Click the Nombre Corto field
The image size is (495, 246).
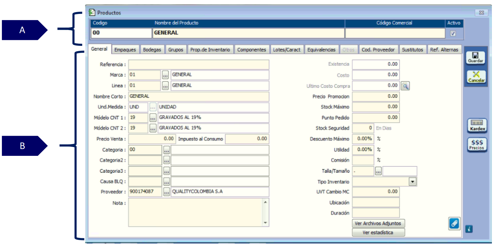199,96
